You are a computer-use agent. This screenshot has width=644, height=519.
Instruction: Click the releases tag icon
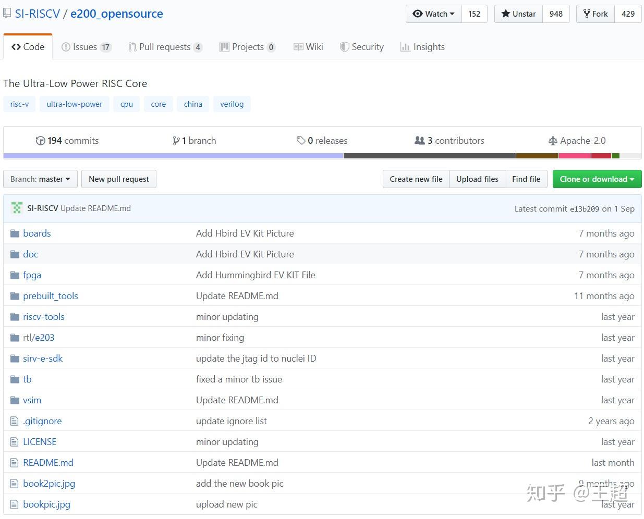pos(301,140)
